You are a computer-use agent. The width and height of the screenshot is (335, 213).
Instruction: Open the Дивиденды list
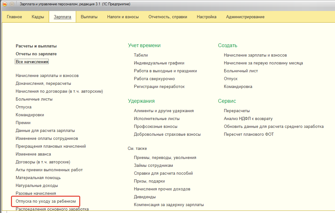(x=145, y=197)
